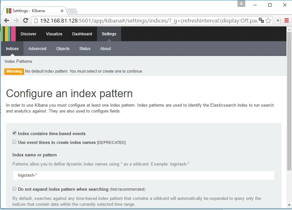Check Do not expand index pattern when searching

click(x=14, y=188)
